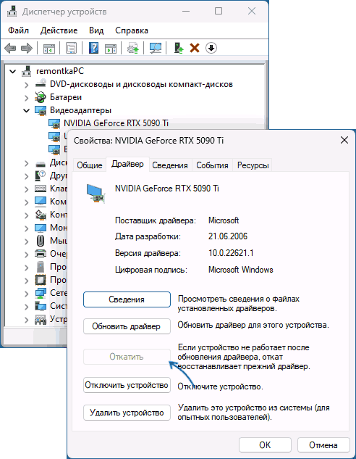Expand the Батареи chevron
This screenshot has width=356, height=459.
pyautogui.click(x=27, y=98)
